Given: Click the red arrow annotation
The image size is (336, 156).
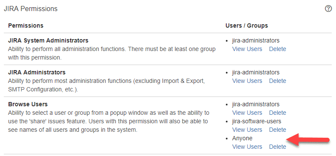Looking at the screenshot, I should click(x=308, y=139).
